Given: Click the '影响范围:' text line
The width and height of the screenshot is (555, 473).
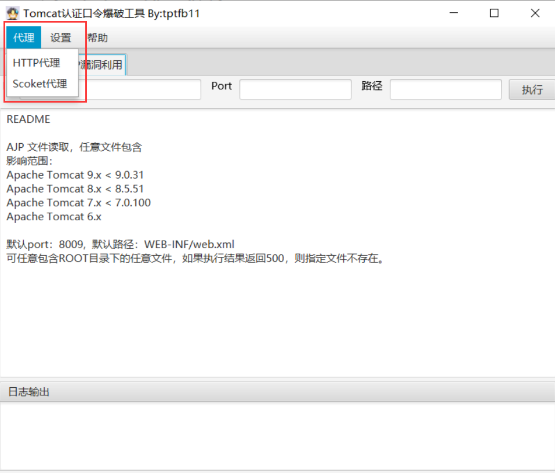Looking at the screenshot, I should pyautogui.click(x=30, y=161).
